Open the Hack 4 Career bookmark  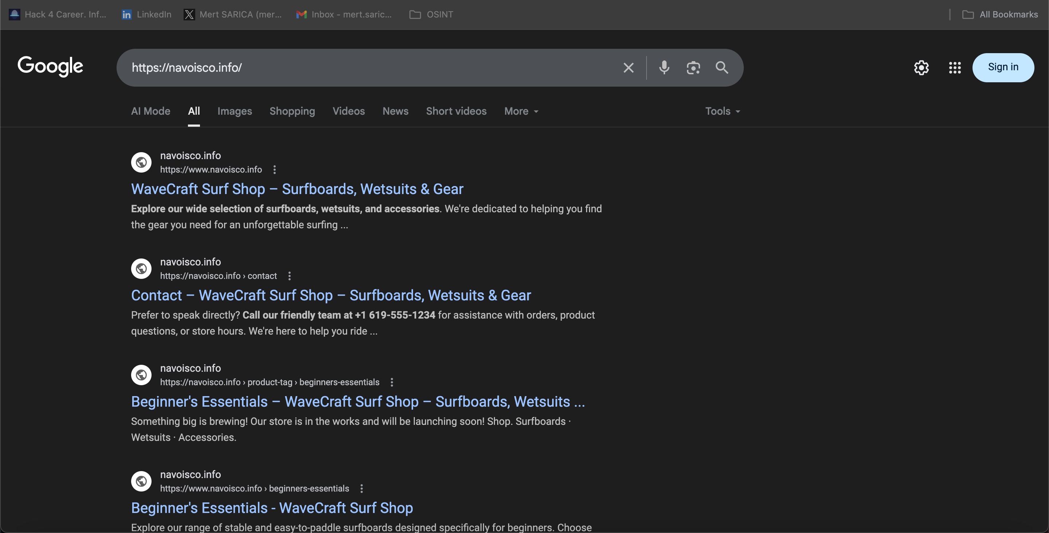[58, 15]
